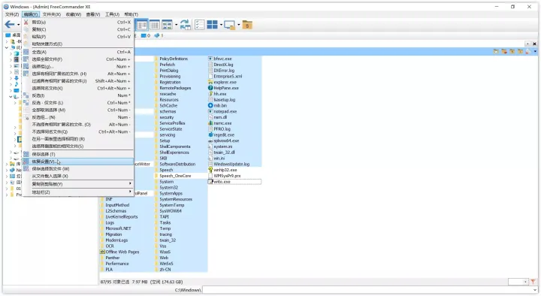Click the monitor with folder toolbar icon

pos(229,25)
